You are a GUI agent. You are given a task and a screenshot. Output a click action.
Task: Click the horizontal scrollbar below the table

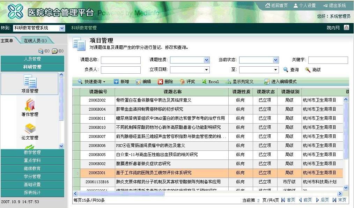pos(122,194)
